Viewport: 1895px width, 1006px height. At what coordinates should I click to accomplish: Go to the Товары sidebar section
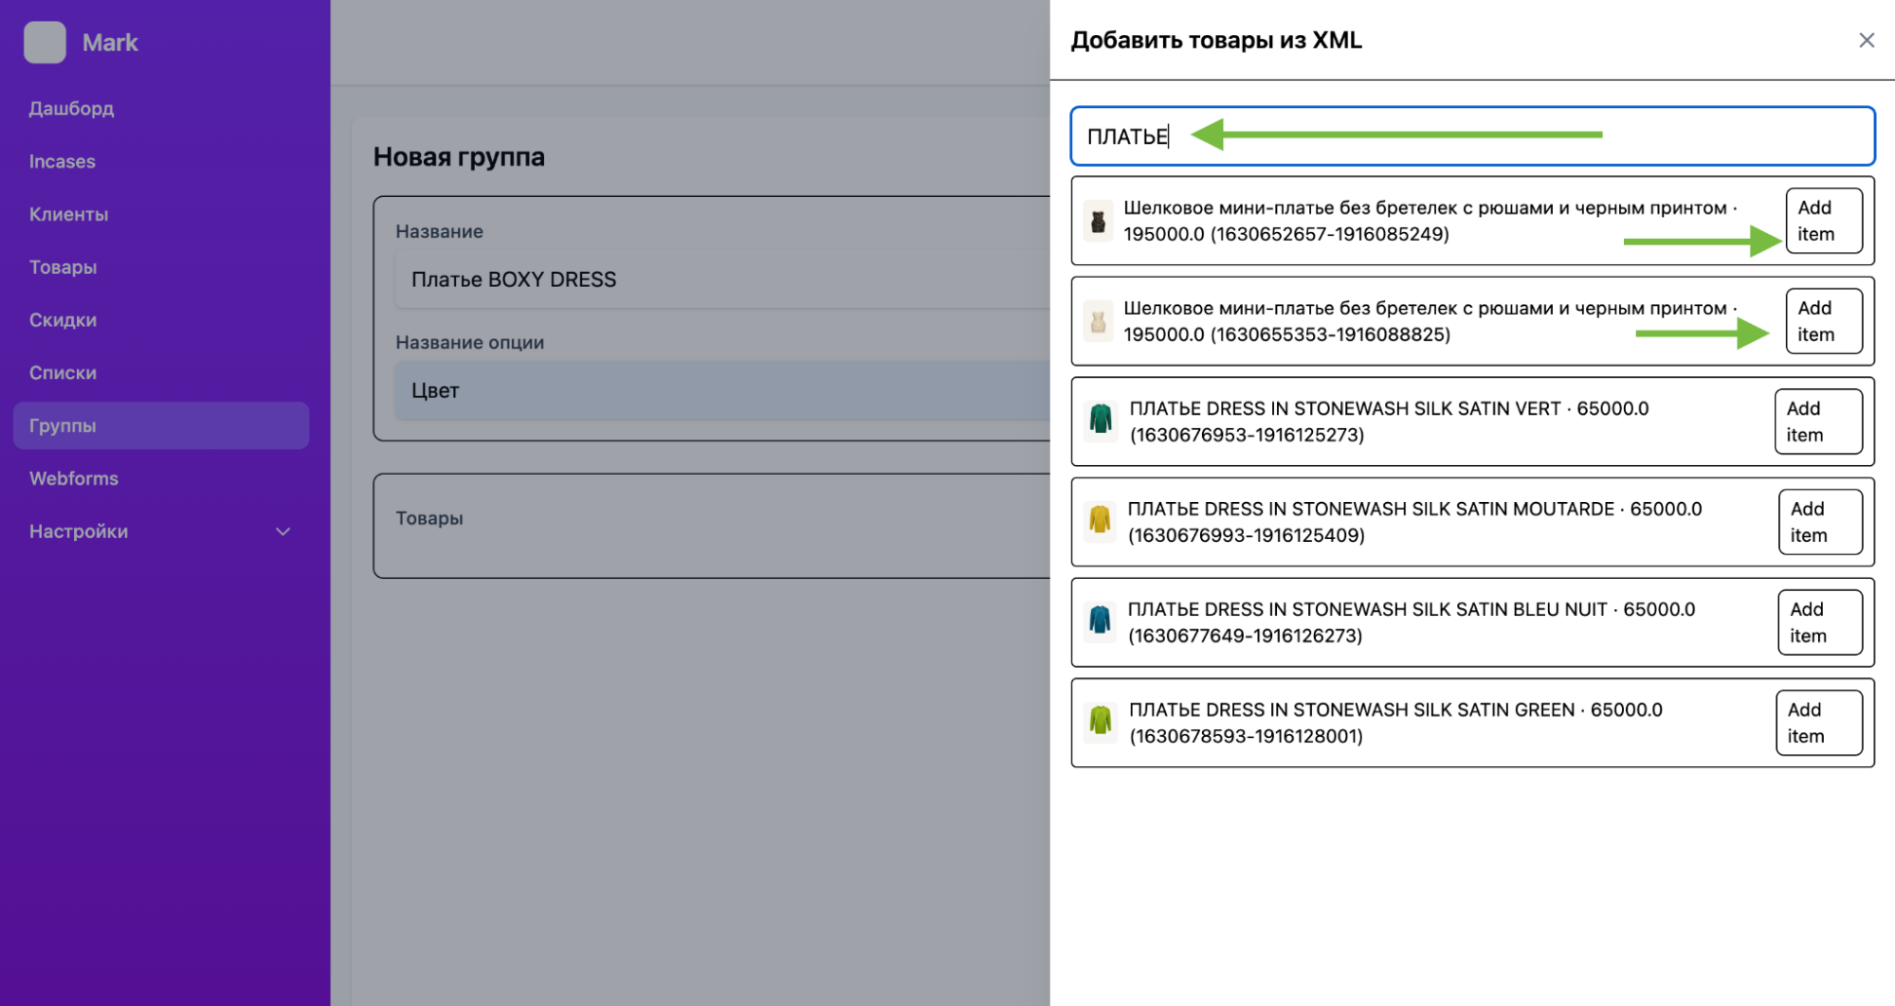[63, 267]
